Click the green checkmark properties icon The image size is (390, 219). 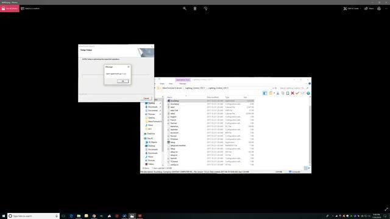coord(297,93)
